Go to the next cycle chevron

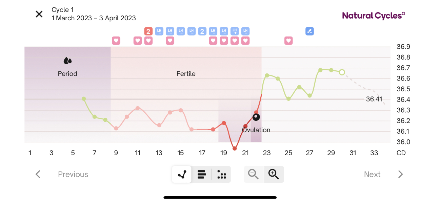[x=400, y=174]
